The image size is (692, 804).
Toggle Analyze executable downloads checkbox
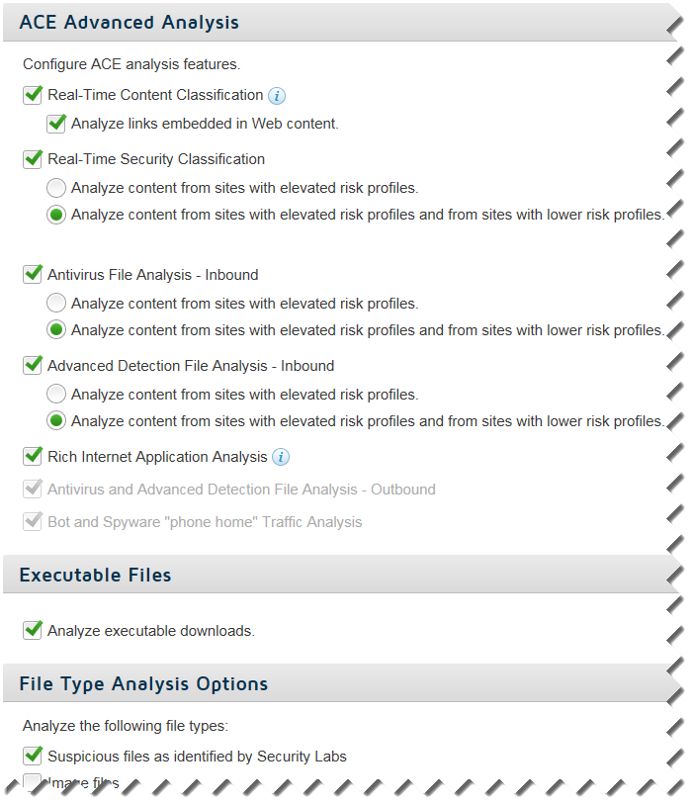33,631
